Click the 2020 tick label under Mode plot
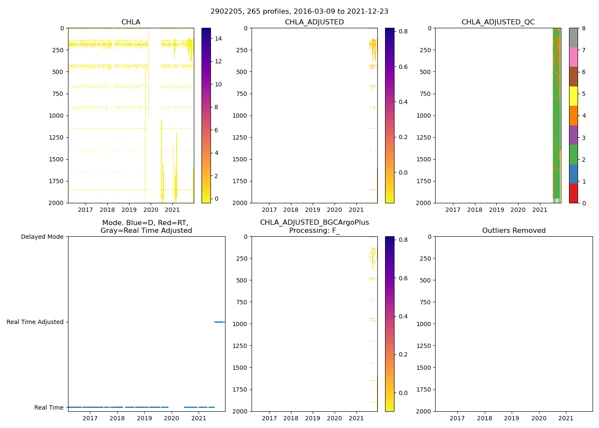Screen dimensions: 599x428 pos(172,418)
